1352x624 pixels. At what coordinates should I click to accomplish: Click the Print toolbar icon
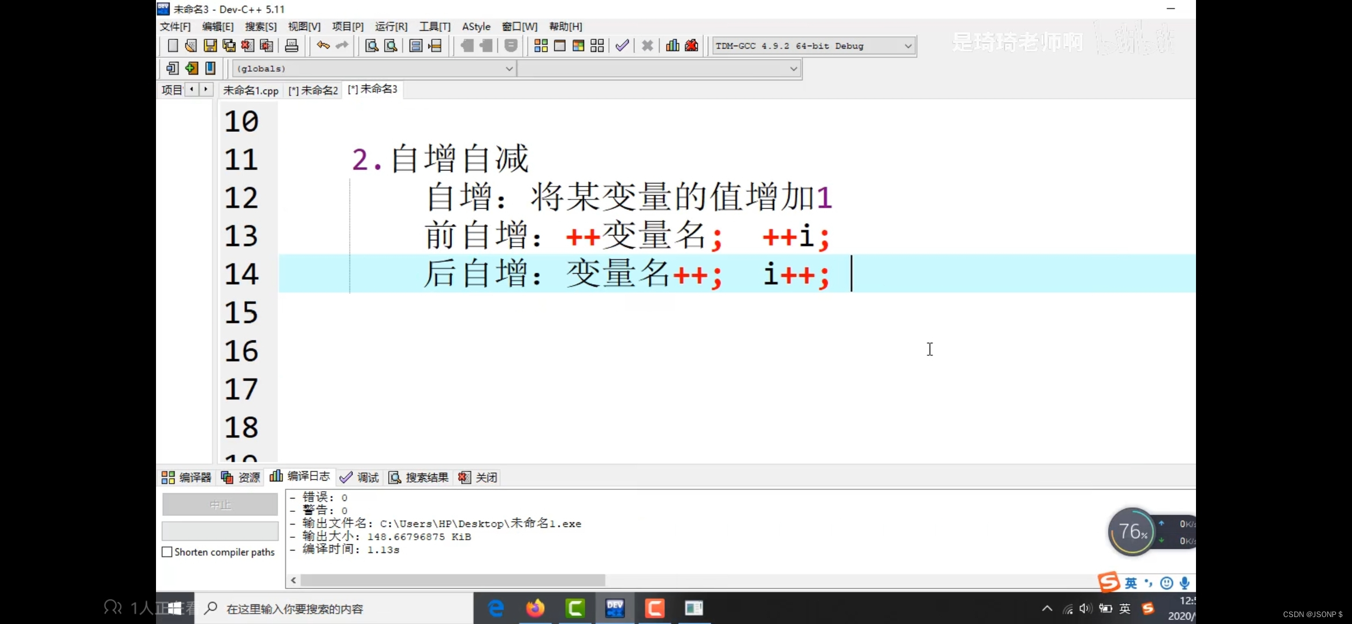coord(292,46)
